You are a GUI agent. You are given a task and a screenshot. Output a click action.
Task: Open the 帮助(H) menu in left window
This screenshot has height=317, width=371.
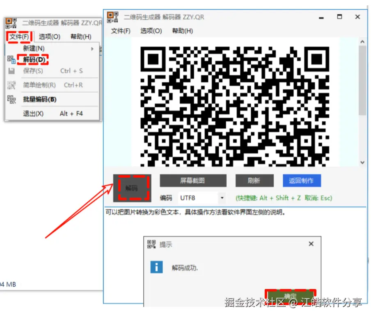(81, 37)
